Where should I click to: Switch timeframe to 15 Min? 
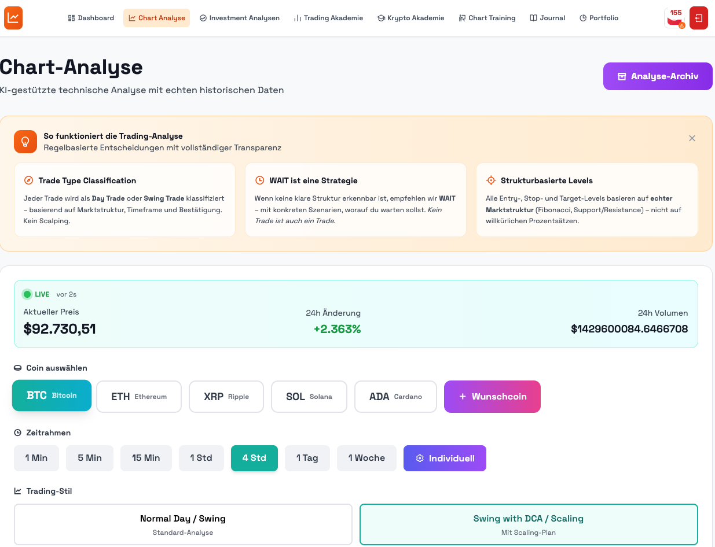(146, 458)
